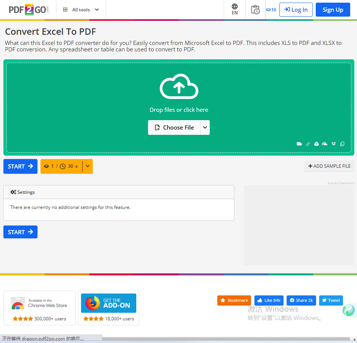357x343 pixels.
Task: Click the Sign Up button
Action: click(x=333, y=10)
